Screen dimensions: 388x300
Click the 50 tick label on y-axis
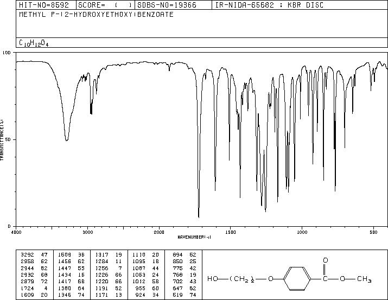(9, 139)
